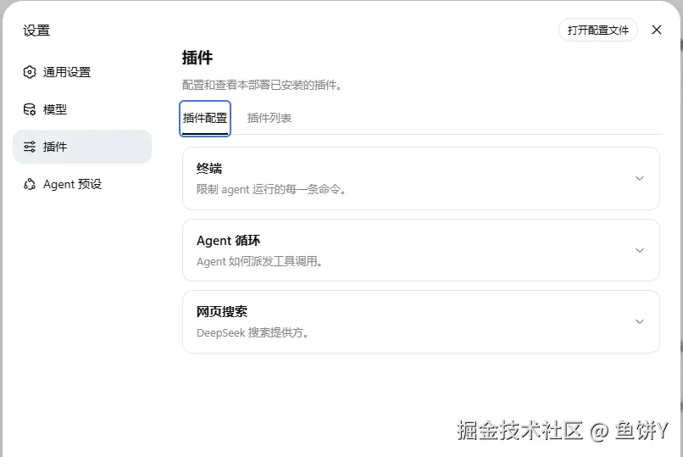Click the gear icon beside 通用设置
Image resolution: width=683 pixels, height=457 pixels.
pos(29,72)
